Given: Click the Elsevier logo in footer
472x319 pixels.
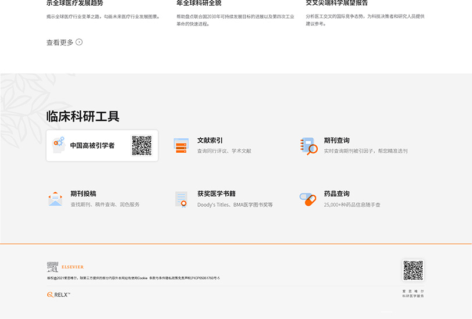Looking at the screenshot, I should tap(61, 267).
